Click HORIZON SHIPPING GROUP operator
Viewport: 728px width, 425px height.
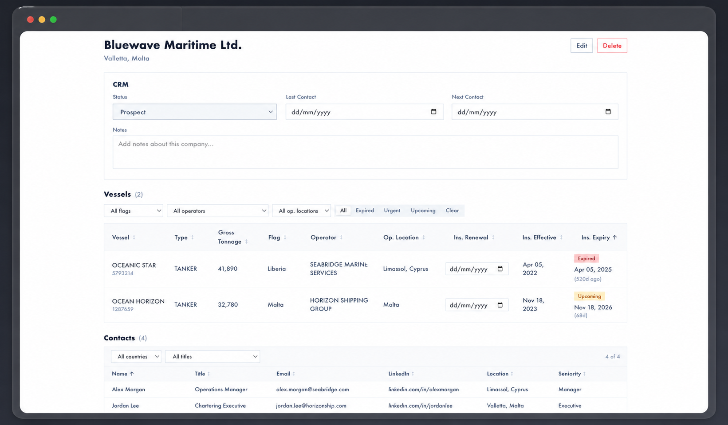coord(339,304)
